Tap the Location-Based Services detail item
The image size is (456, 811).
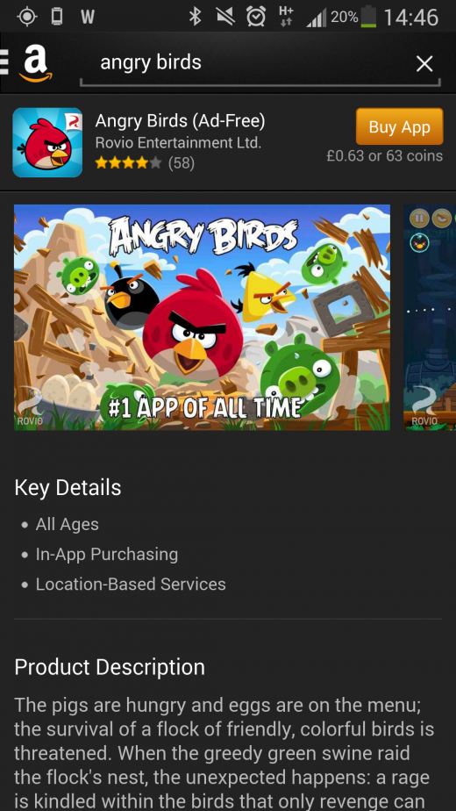click(x=131, y=584)
